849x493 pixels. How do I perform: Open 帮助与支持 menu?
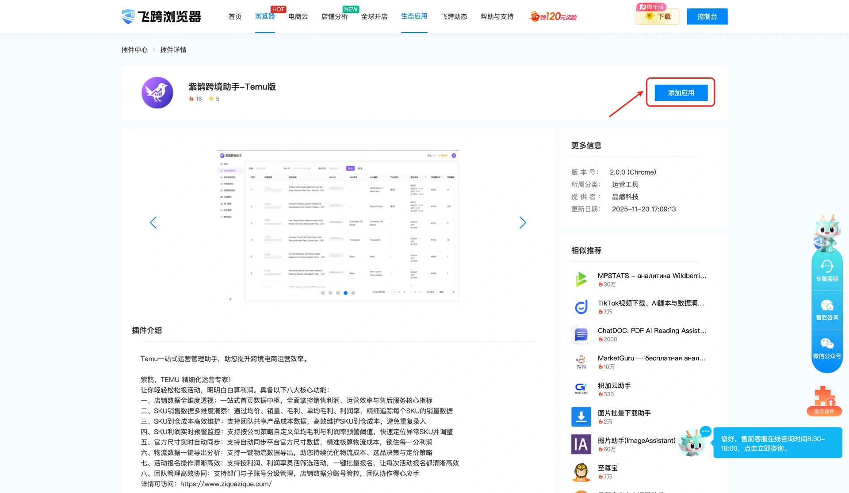pyautogui.click(x=497, y=16)
